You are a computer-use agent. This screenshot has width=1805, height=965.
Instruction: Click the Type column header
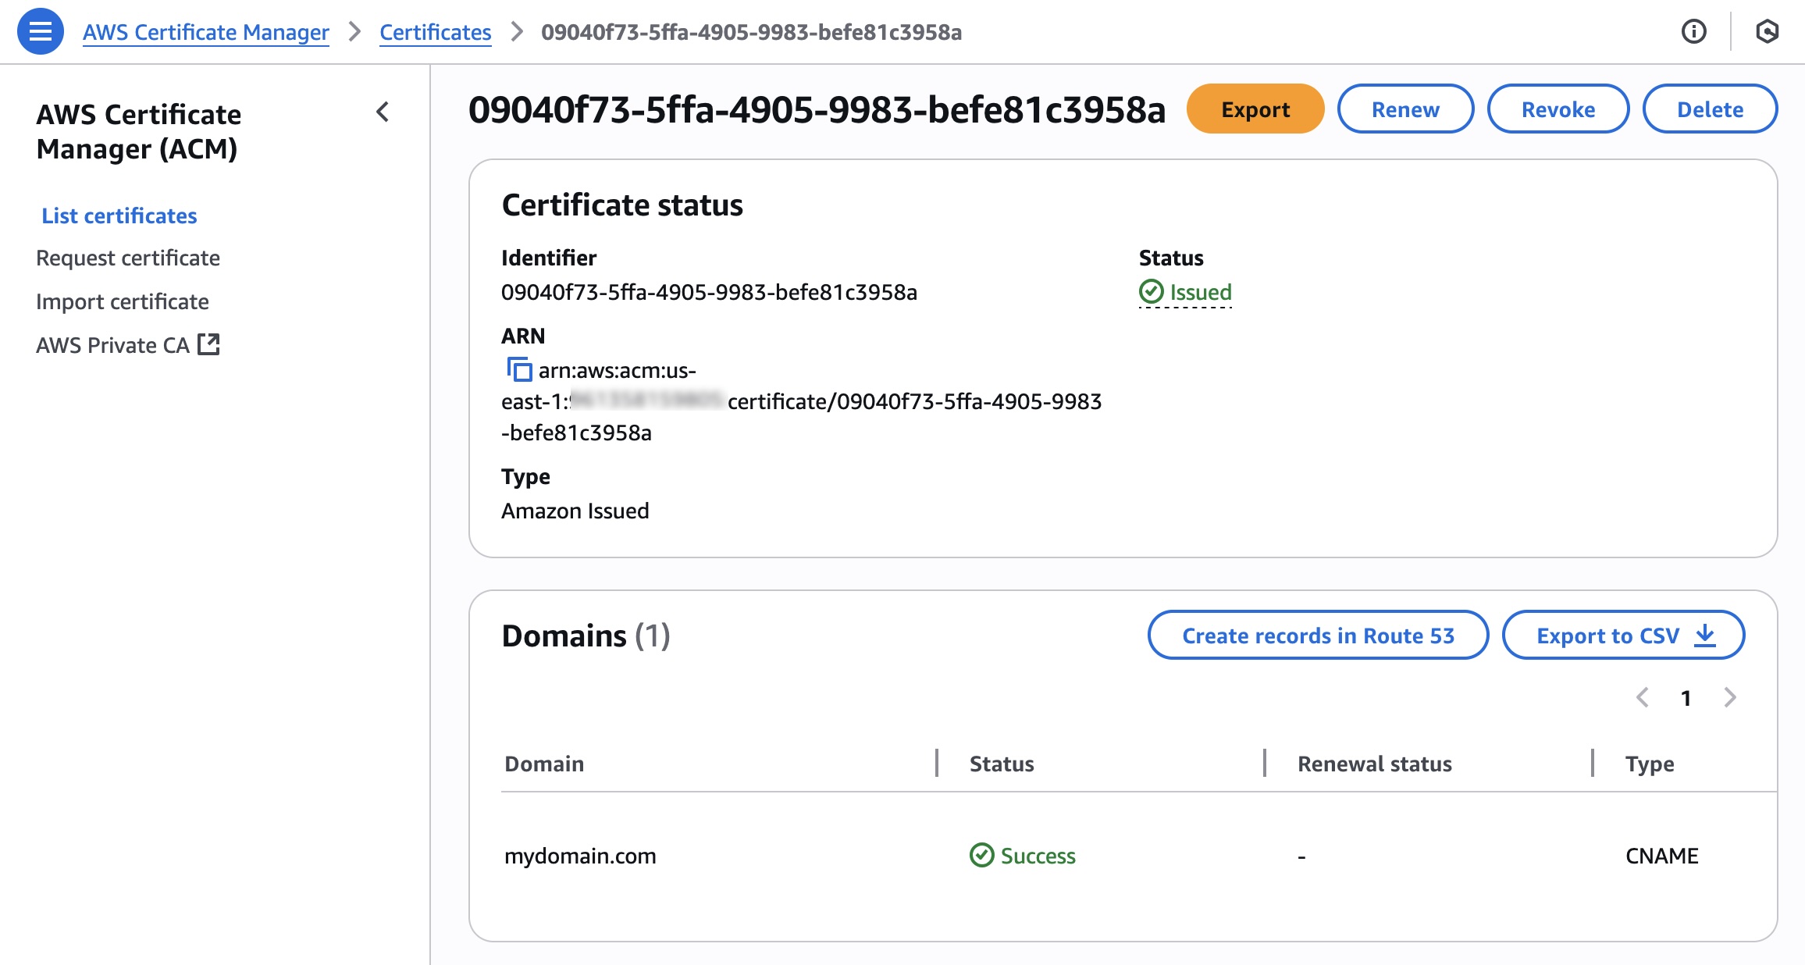[x=1650, y=764]
